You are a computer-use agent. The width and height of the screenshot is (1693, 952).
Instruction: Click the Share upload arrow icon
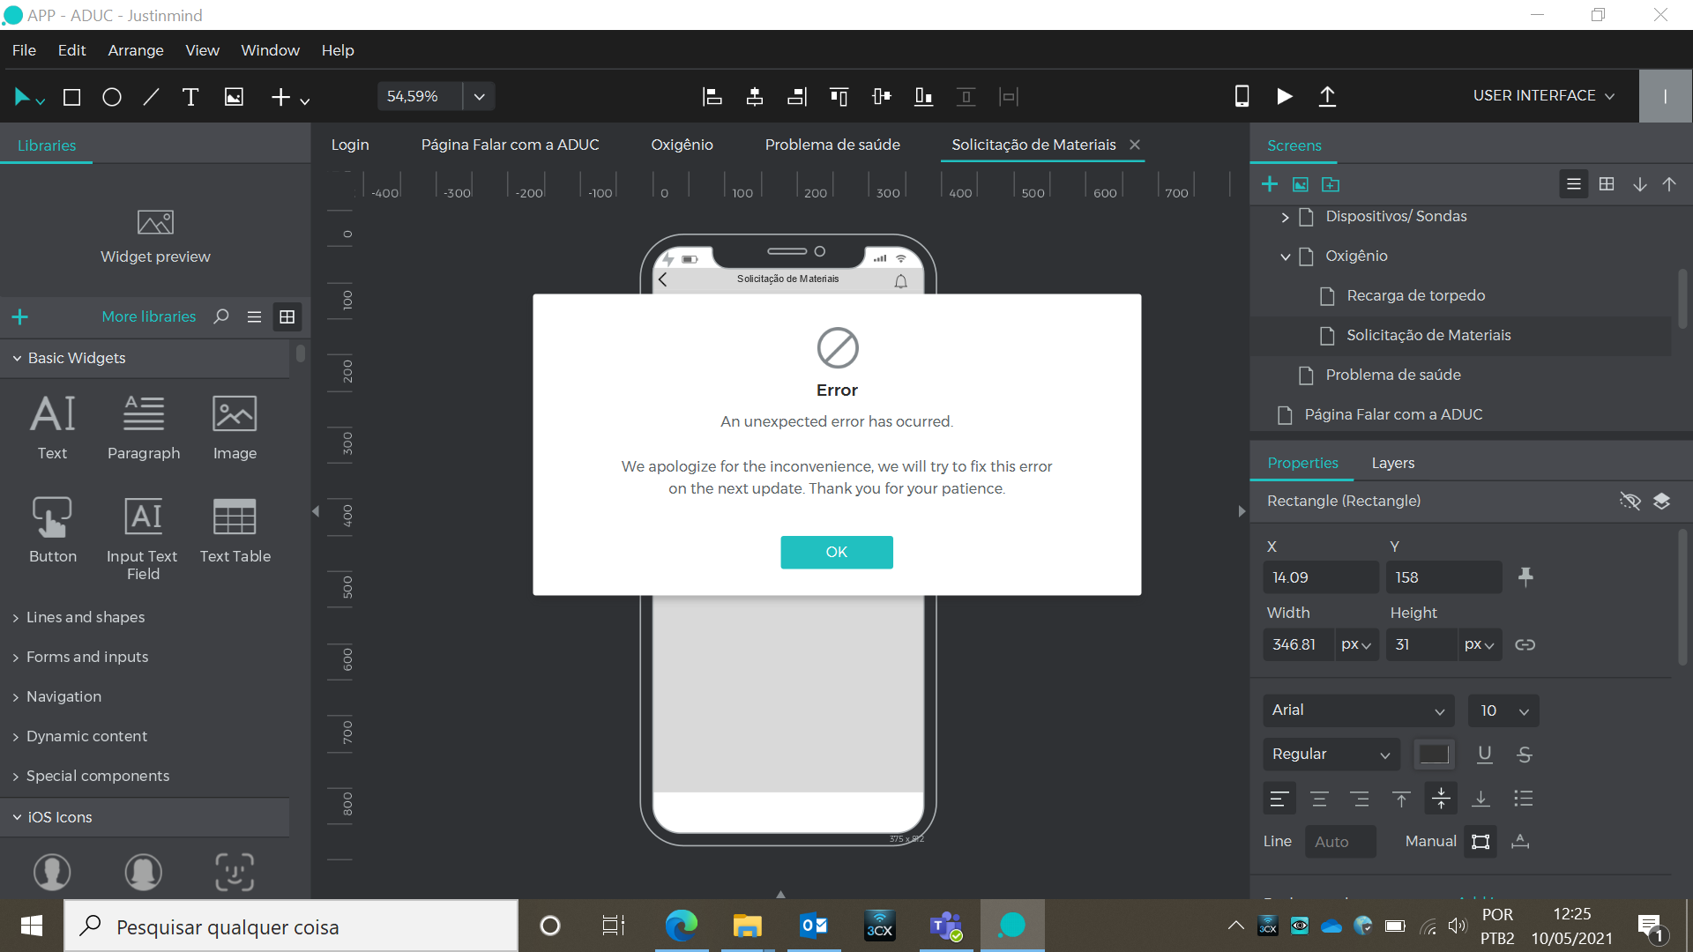(1327, 96)
